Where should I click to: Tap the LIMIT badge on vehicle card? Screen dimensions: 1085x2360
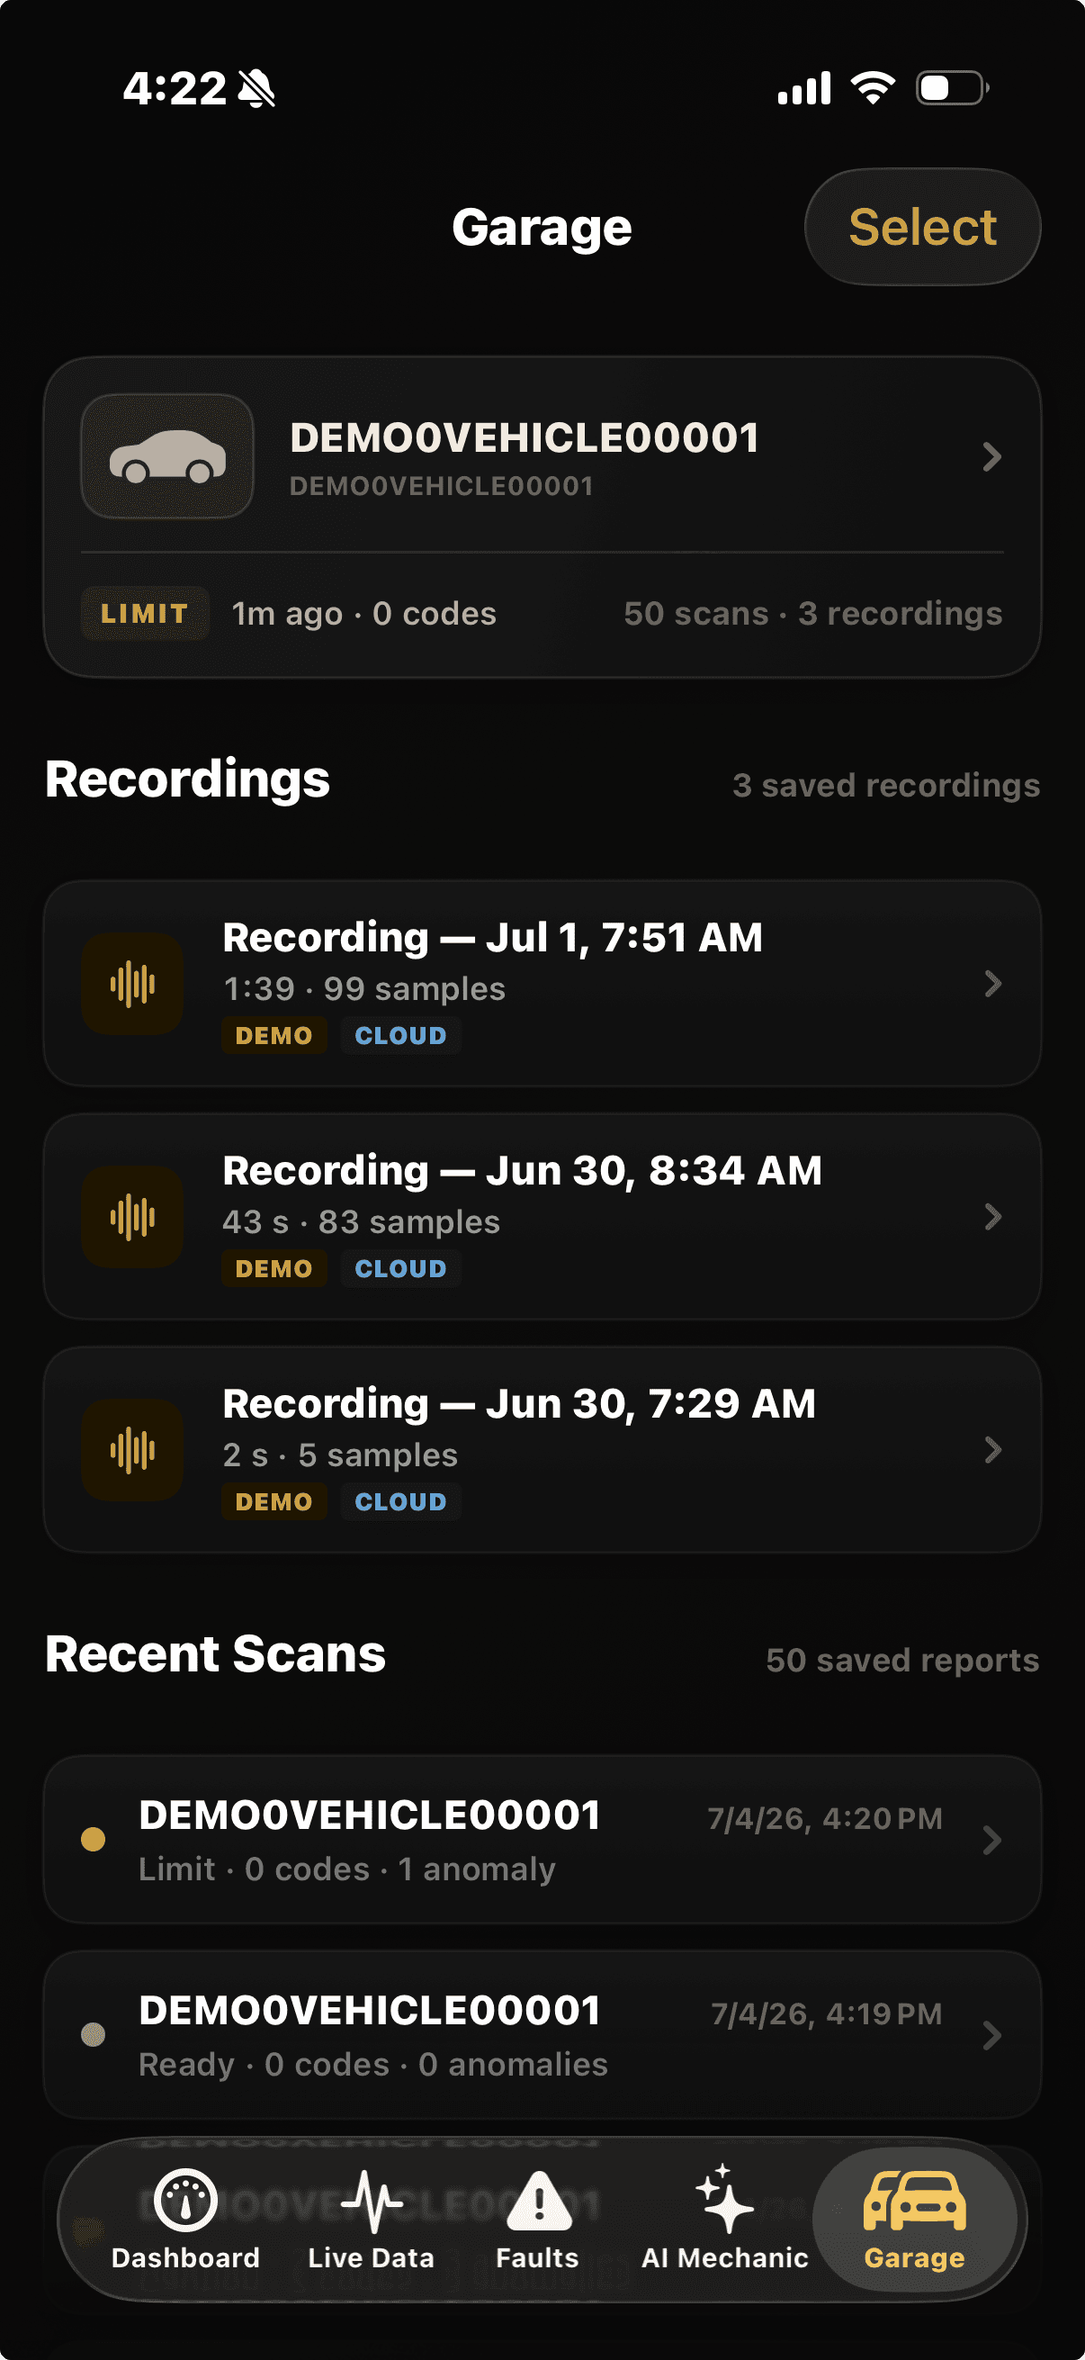tap(145, 613)
